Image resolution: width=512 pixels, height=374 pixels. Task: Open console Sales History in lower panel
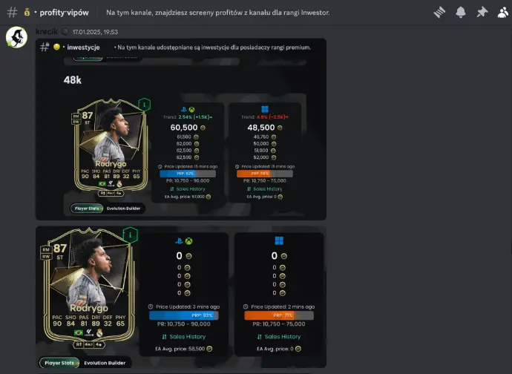point(184,336)
